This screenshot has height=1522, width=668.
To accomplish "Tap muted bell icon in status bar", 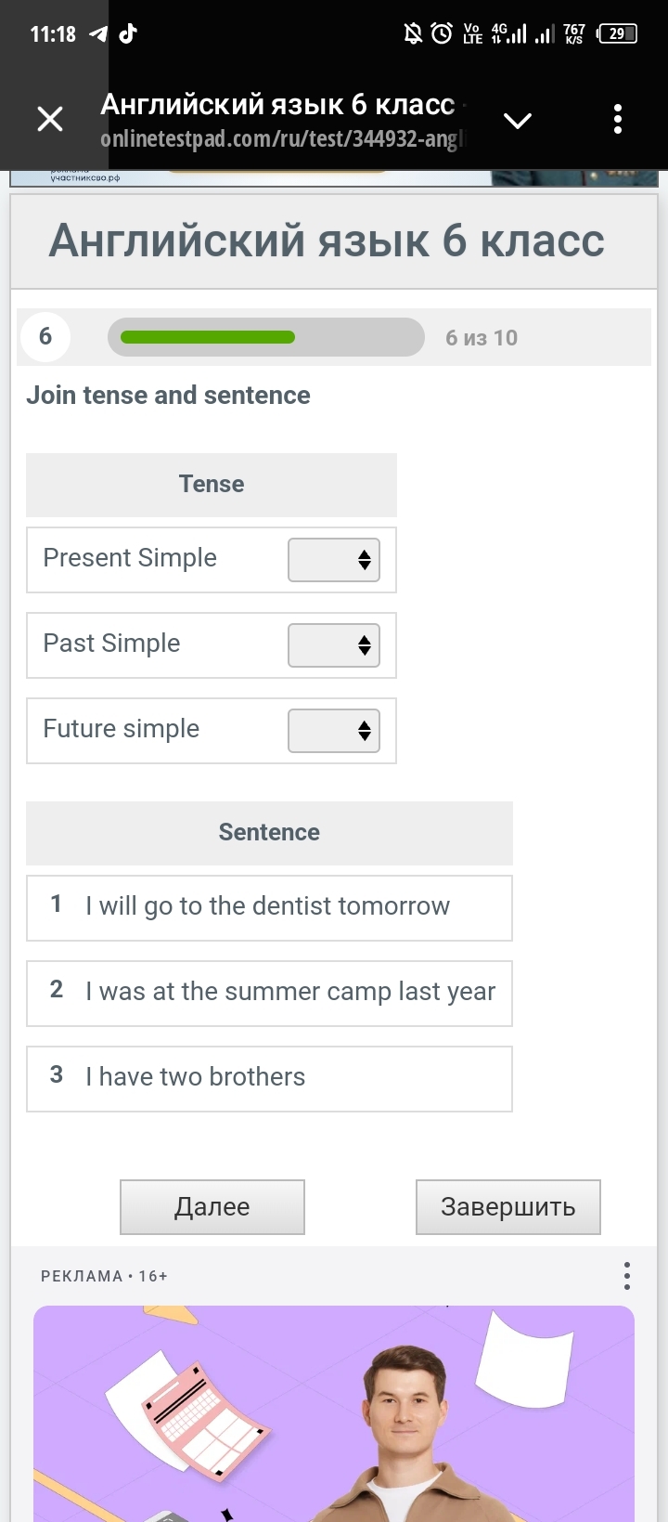I will pos(413,33).
